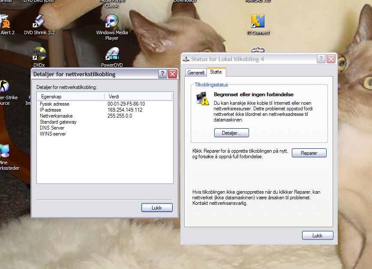This screenshot has height=269, width=372.
Task: Select the IP-adresse row
Action: click(x=105, y=110)
